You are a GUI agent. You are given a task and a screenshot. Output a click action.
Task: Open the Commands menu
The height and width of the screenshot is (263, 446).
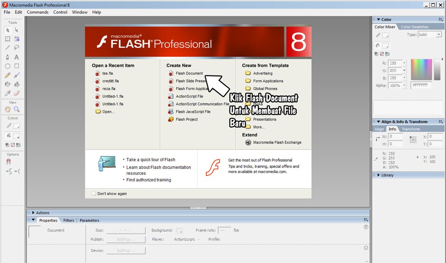click(x=37, y=12)
